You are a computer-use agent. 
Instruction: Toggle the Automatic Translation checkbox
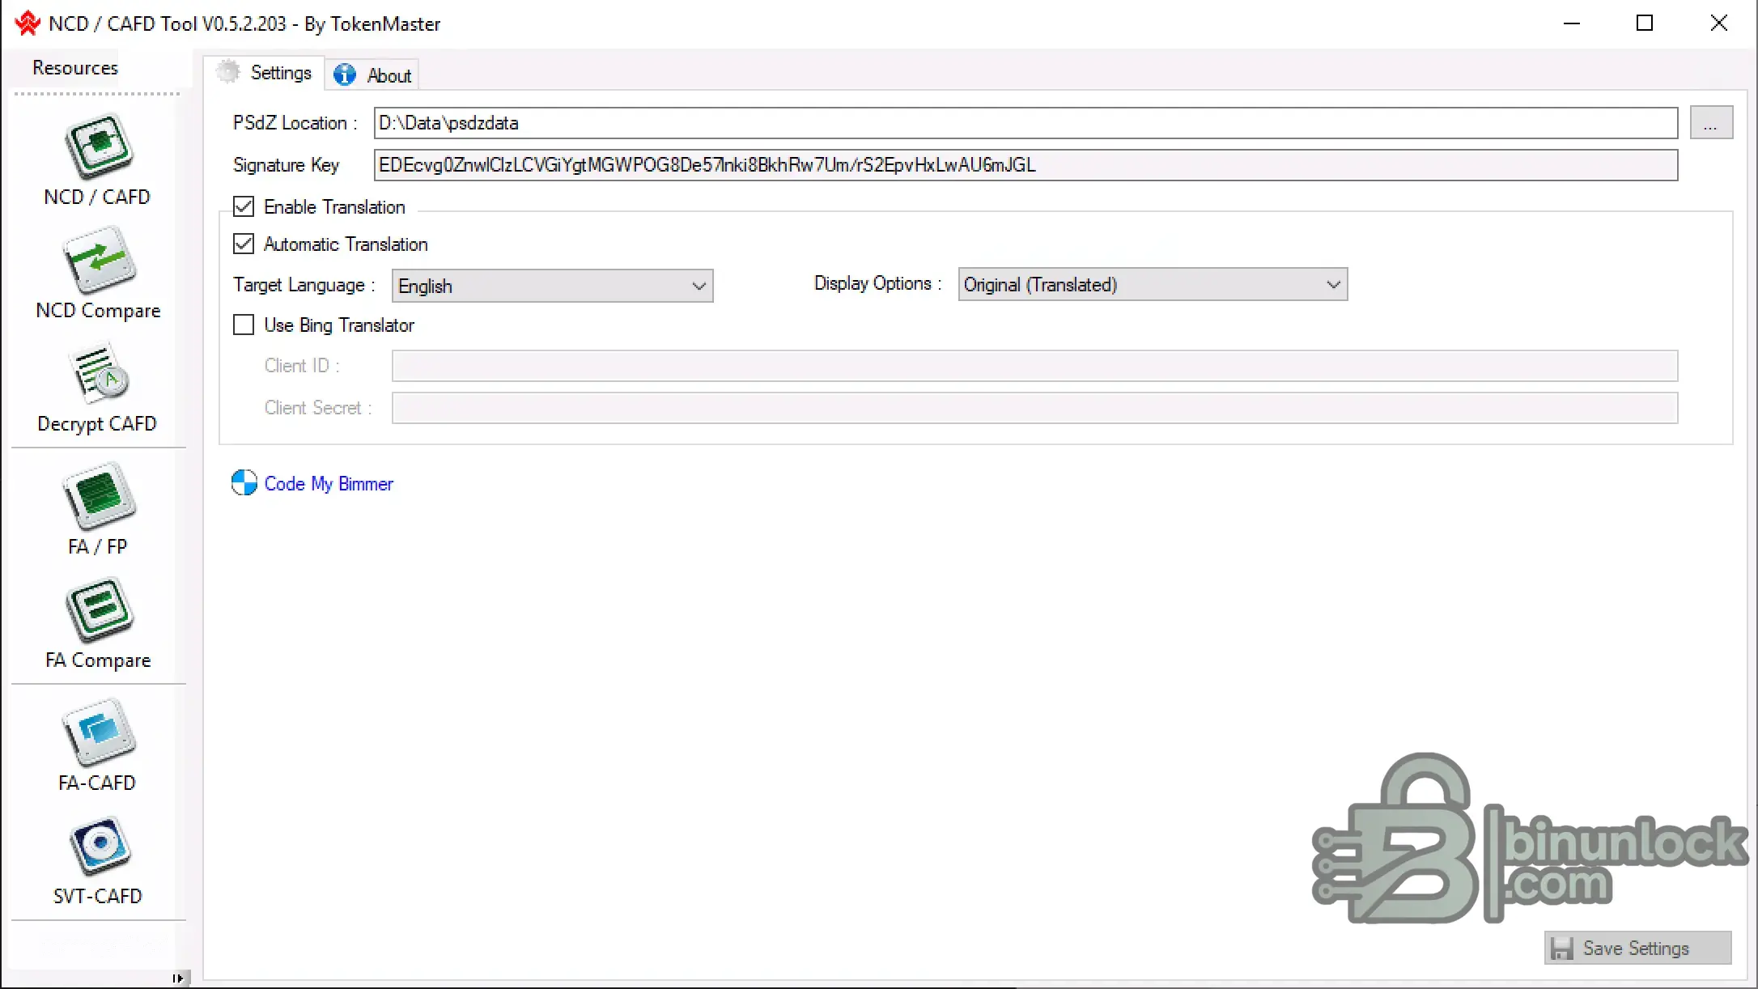pyautogui.click(x=244, y=244)
